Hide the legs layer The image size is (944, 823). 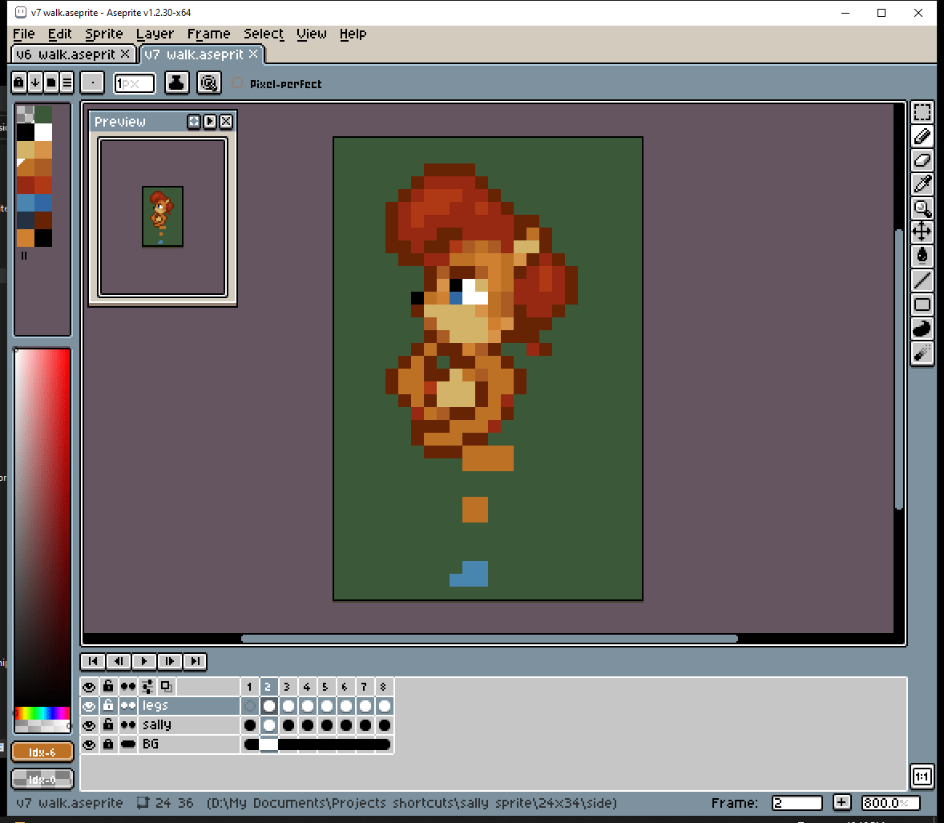[89, 706]
